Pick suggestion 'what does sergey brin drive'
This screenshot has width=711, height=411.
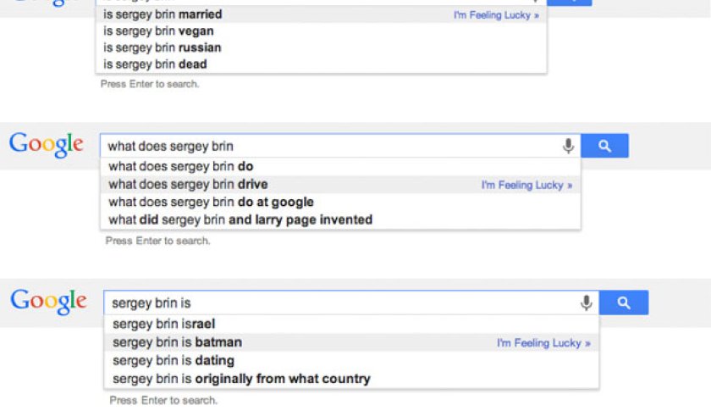click(188, 184)
